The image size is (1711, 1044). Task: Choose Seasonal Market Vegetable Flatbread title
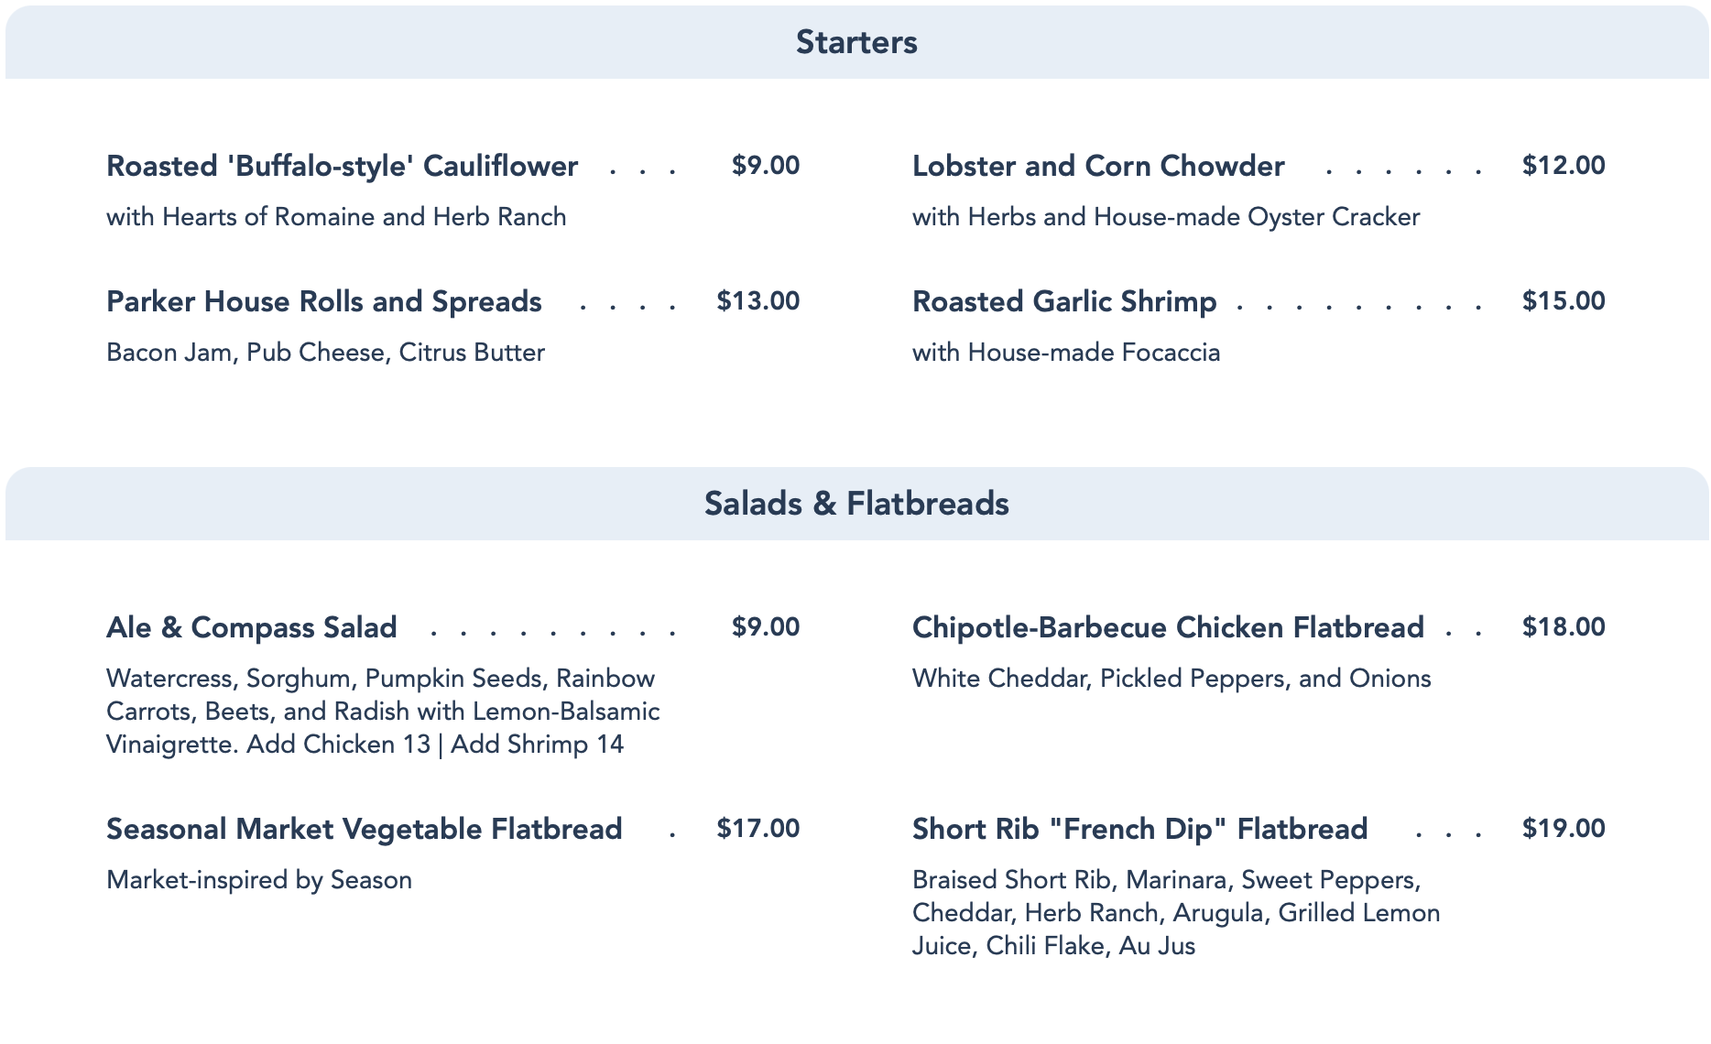(x=364, y=829)
